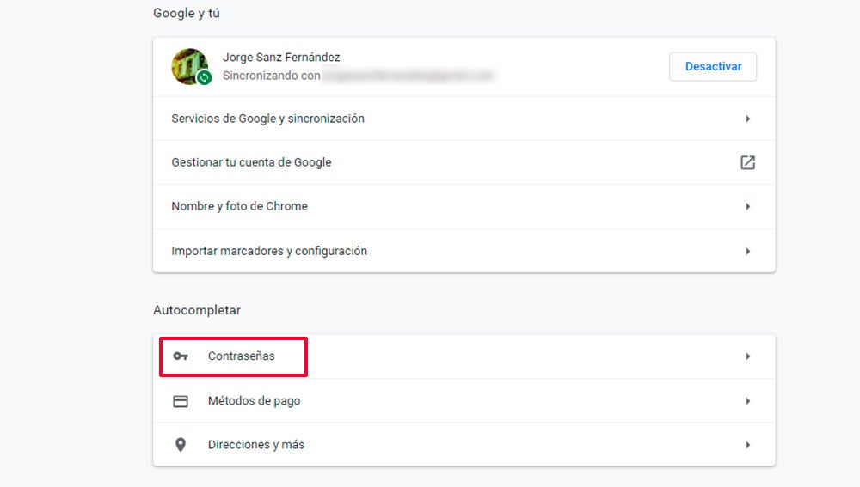The height and width of the screenshot is (487, 860).
Task: Click the green sync badge on the avatar
Action: (x=204, y=78)
